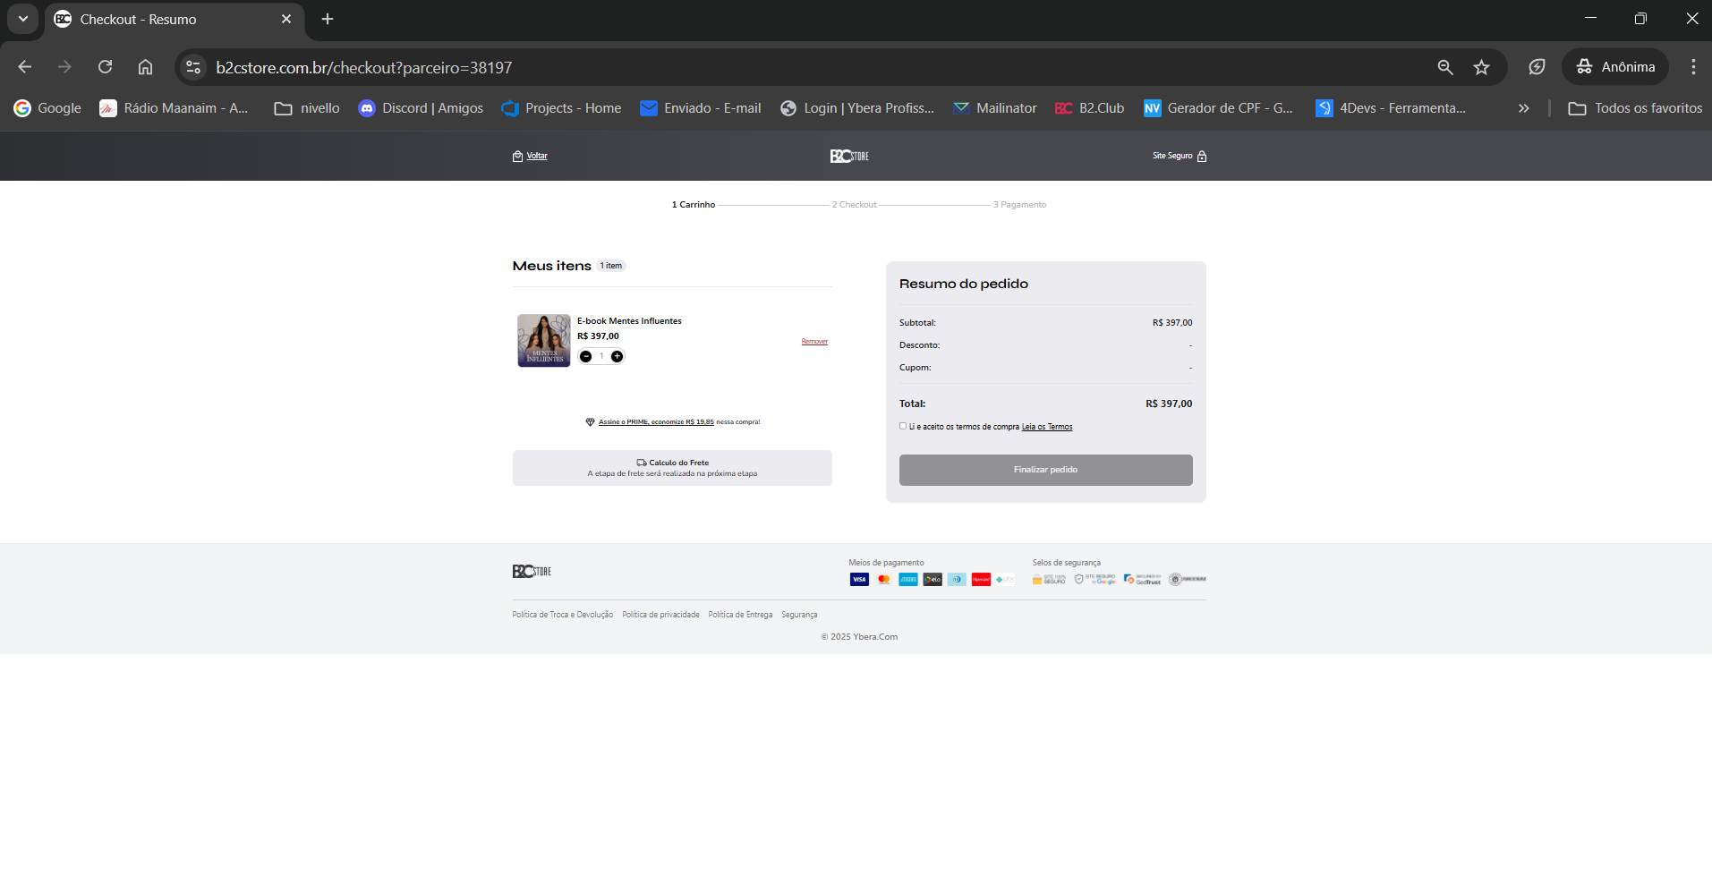Bookmark this page with the star icon
The image size is (1712, 884).
coord(1482,67)
